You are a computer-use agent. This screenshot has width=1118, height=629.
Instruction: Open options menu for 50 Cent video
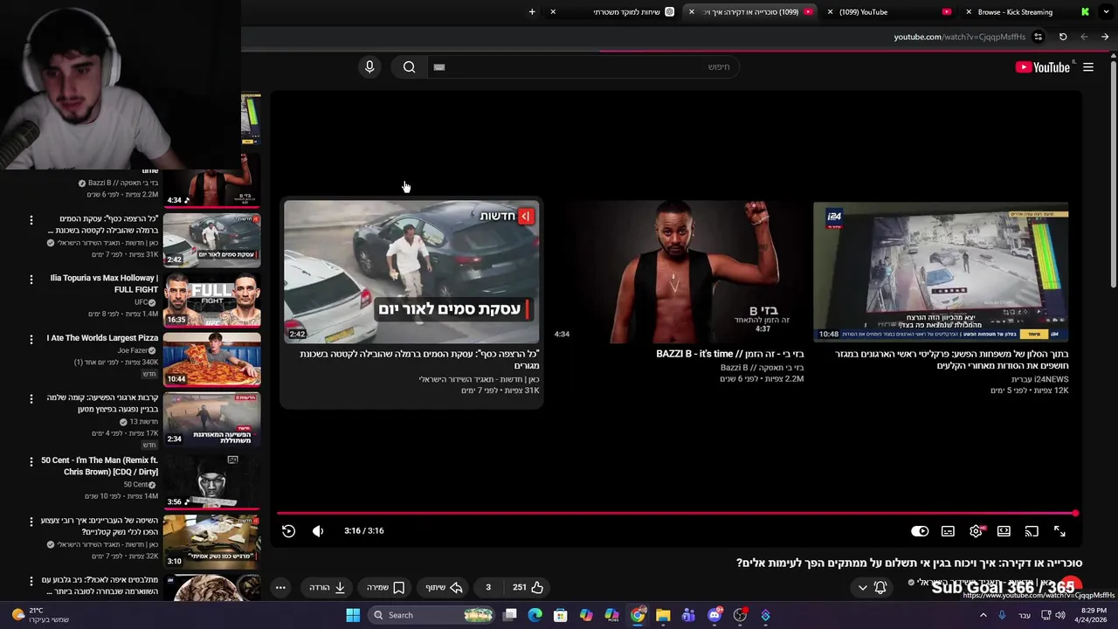pyautogui.click(x=31, y=461)
